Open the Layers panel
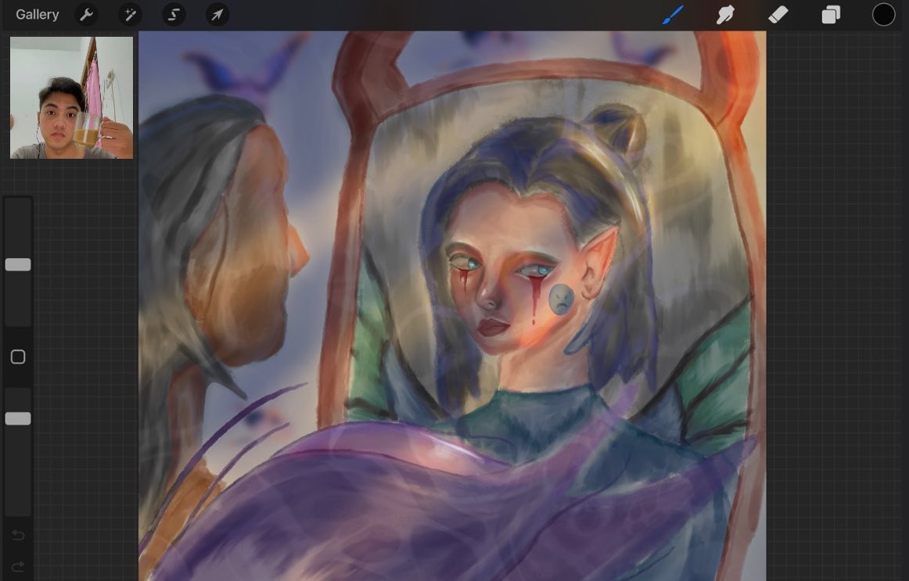This screenshot has height=581, width=909. point(831,15)
